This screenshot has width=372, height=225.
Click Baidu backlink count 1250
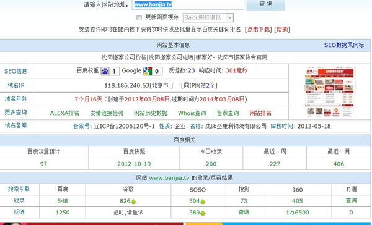63,213
